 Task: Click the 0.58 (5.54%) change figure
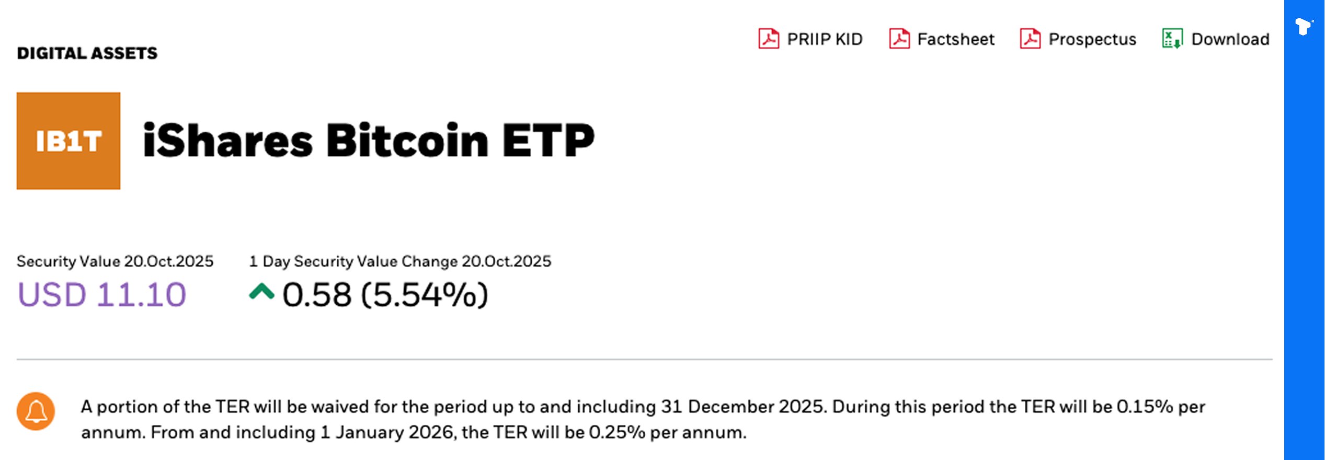pos(385,294)
